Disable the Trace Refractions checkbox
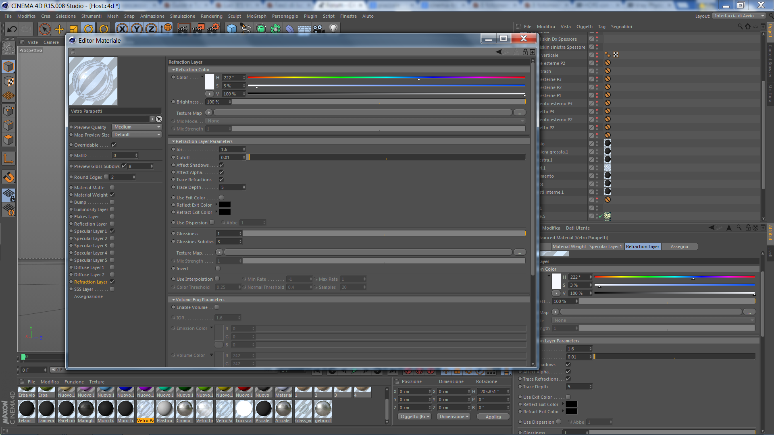This screenshot has height=435, width=774. point(221,180)
